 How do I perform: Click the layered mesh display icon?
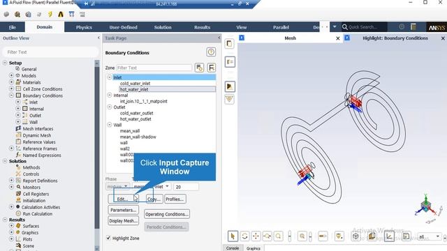click(372, 236)
